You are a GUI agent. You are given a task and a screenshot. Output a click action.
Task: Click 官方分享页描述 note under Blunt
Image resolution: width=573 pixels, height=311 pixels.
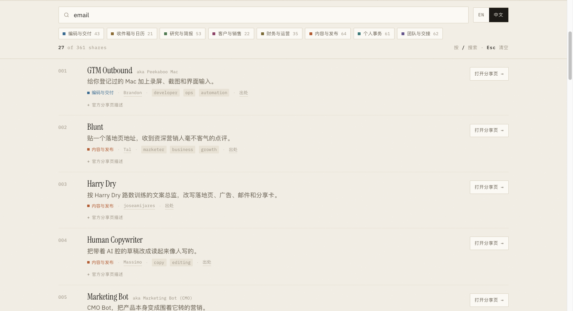[105, 162]
